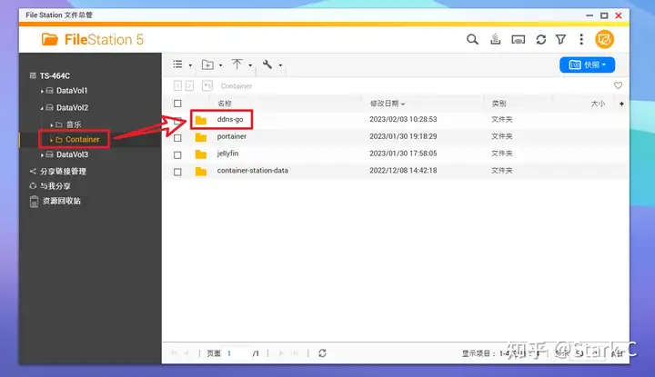Sort by 类别 column header
The image size is (655, 377).
click(499, 104)
